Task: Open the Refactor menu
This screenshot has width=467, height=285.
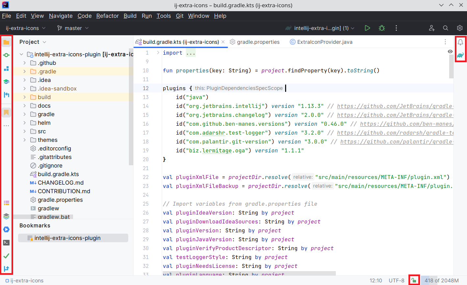Action: 108,16
